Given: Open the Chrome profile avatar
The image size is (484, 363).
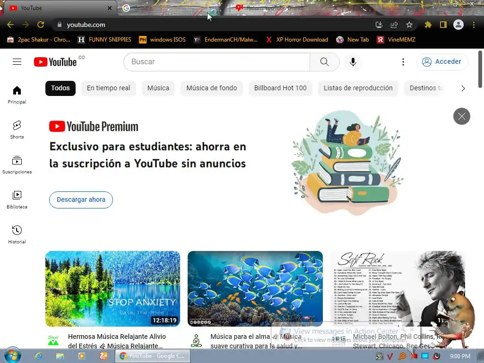Looking at the screenshot, I should click(458, 25).
